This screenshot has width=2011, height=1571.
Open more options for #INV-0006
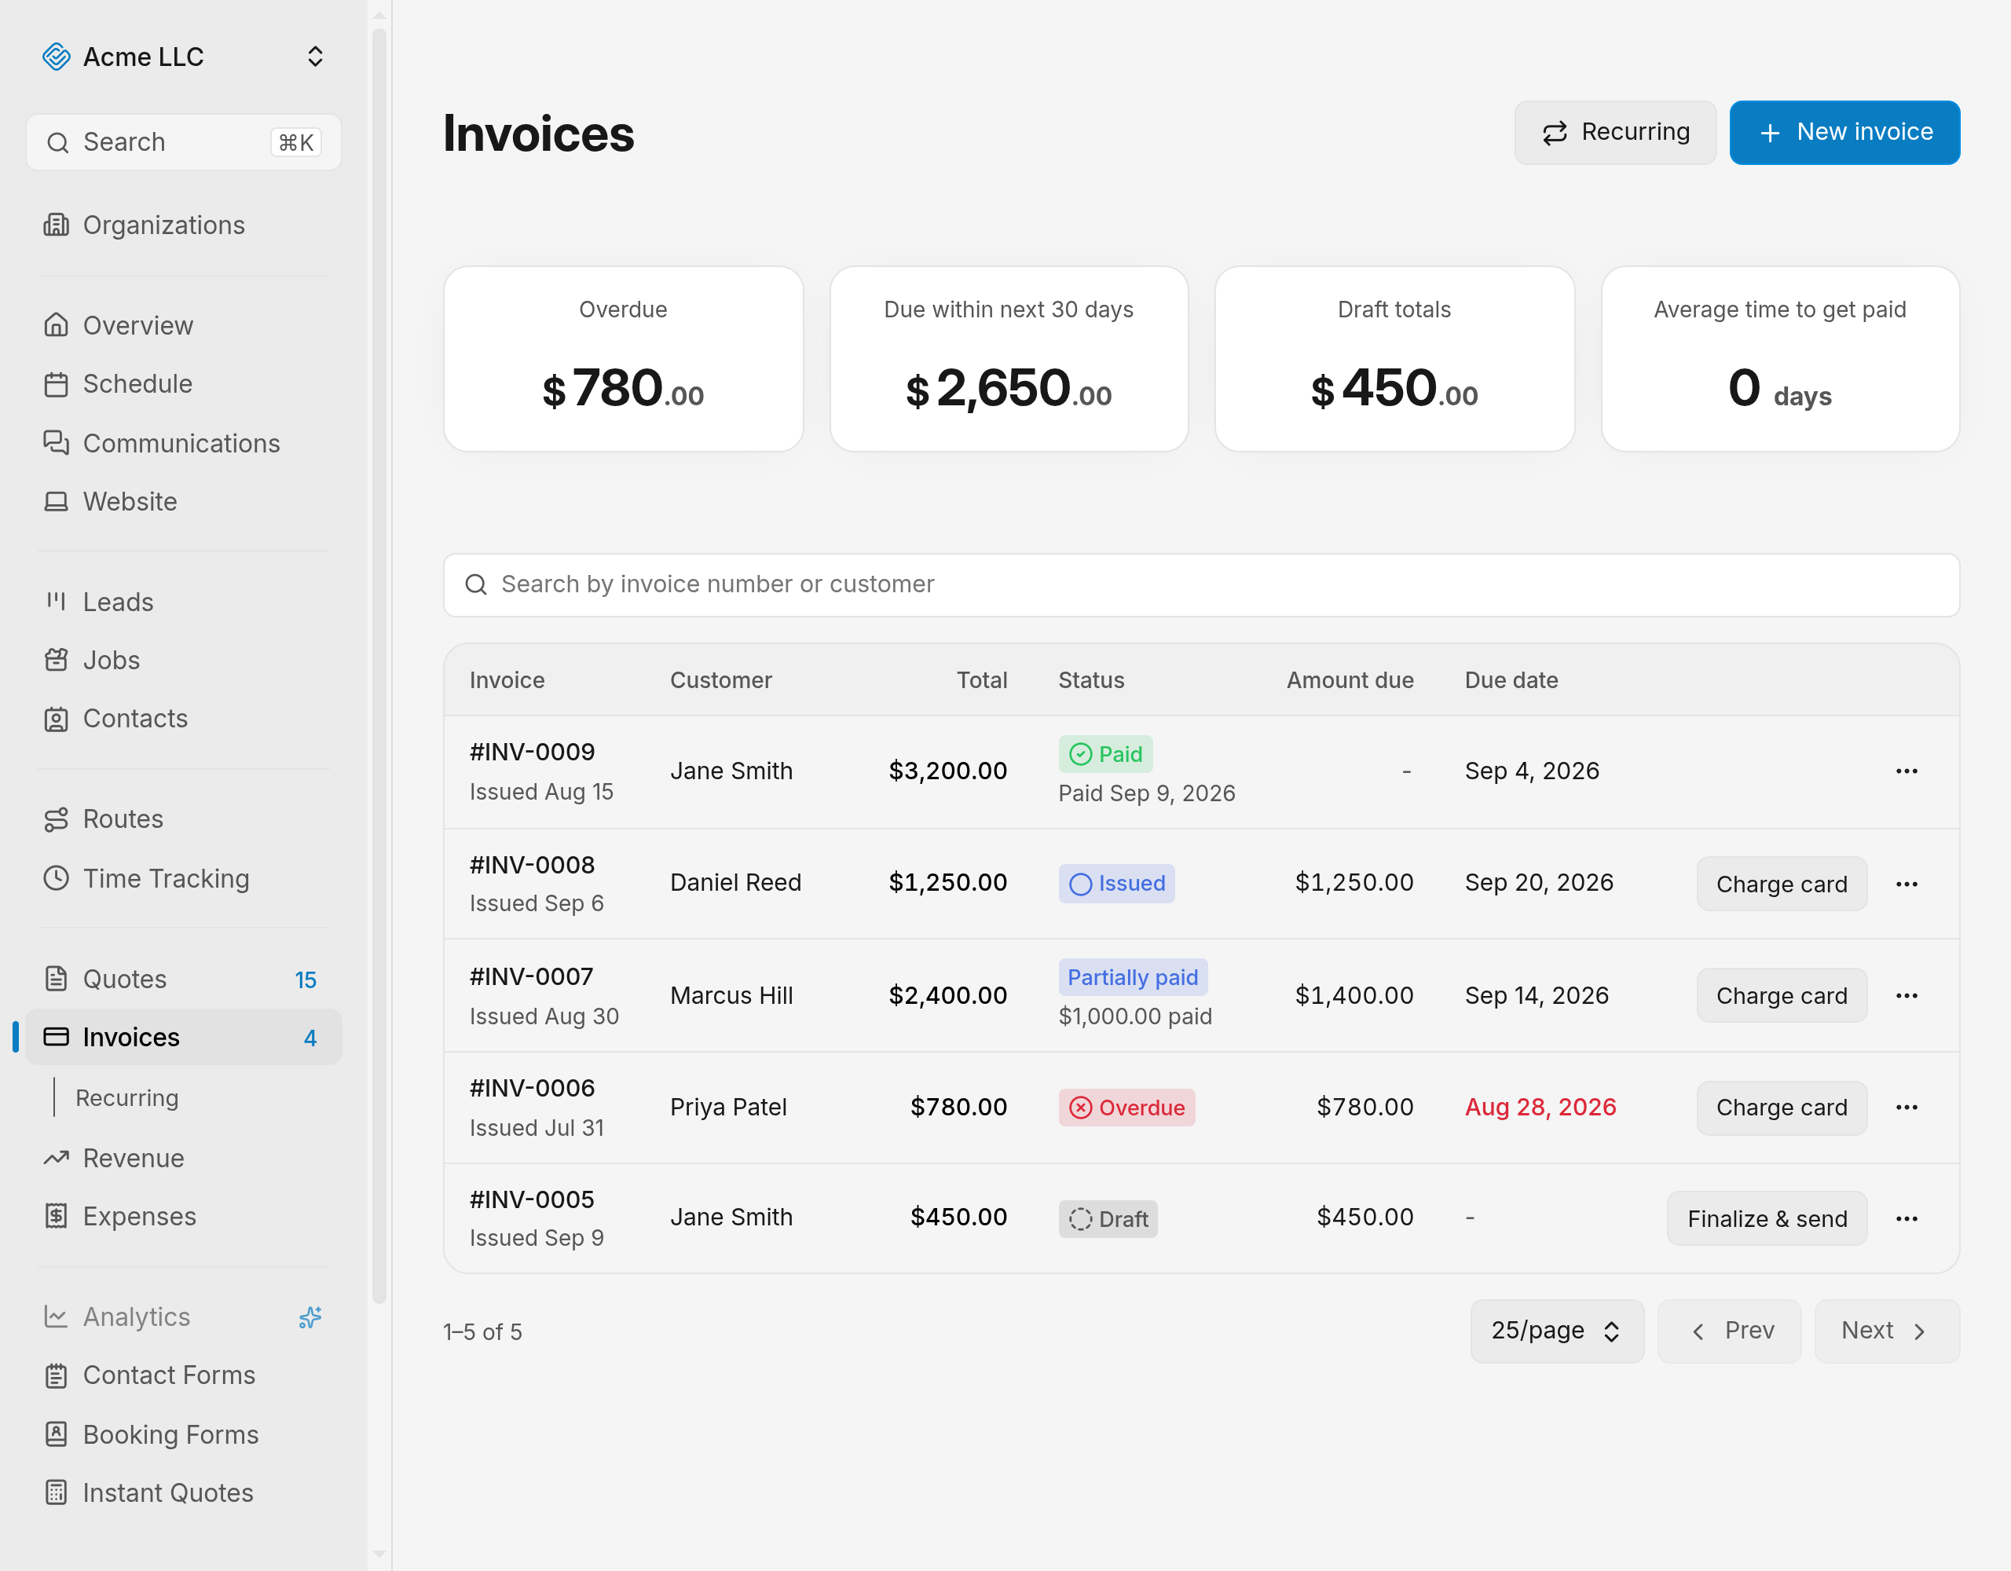[1906, 1107]
